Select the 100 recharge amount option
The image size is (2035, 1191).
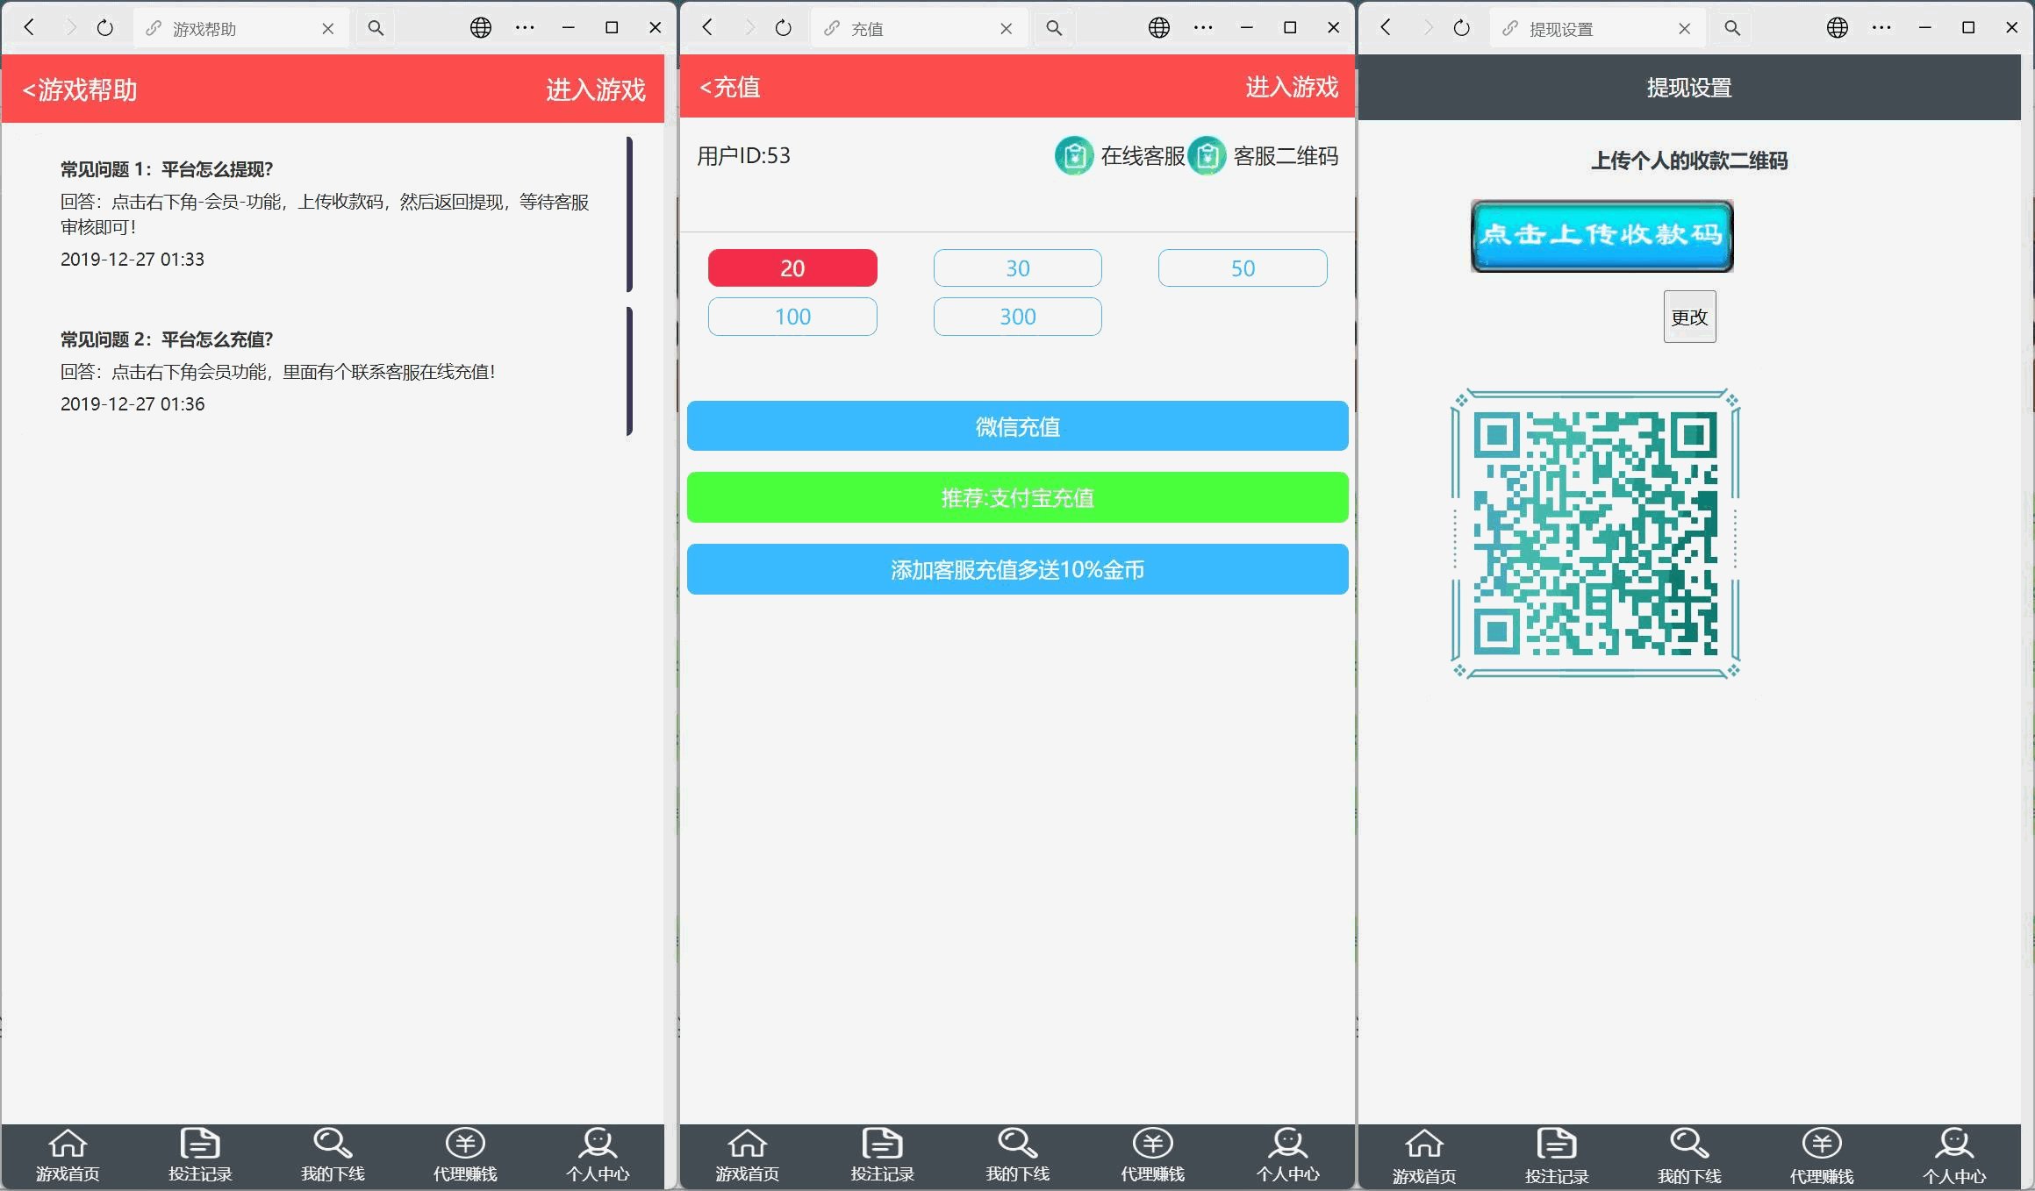tap(792, 317)
